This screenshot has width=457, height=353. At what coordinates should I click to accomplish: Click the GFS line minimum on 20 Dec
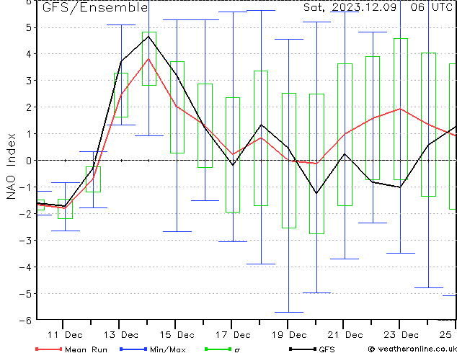(316, 193)
